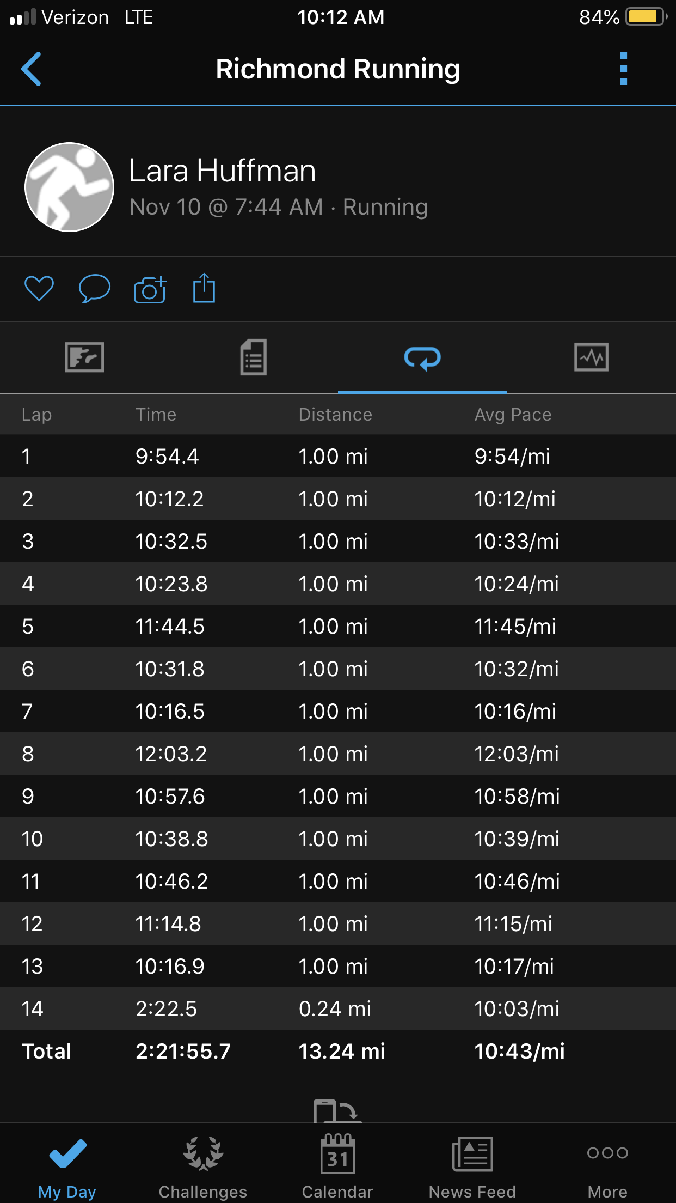Tap the device sync icon

tap(337, 1111)
